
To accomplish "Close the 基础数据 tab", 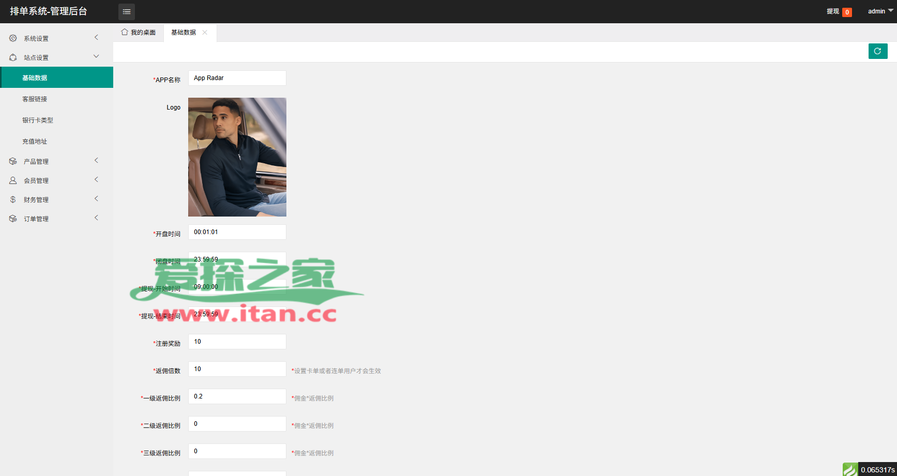I will (205, 32).
